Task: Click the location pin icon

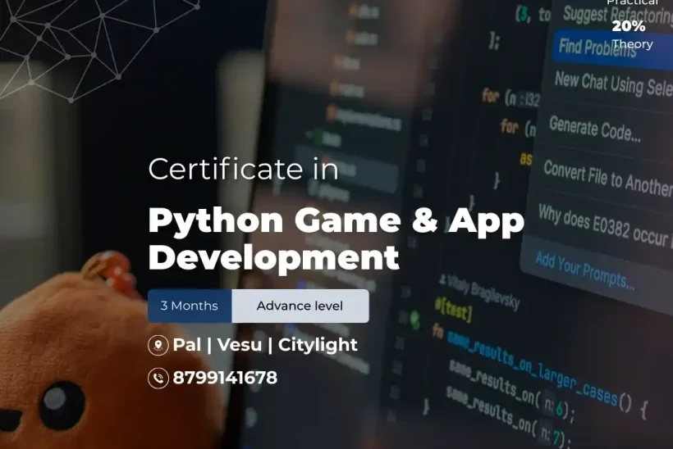Action: click(158, 345)
